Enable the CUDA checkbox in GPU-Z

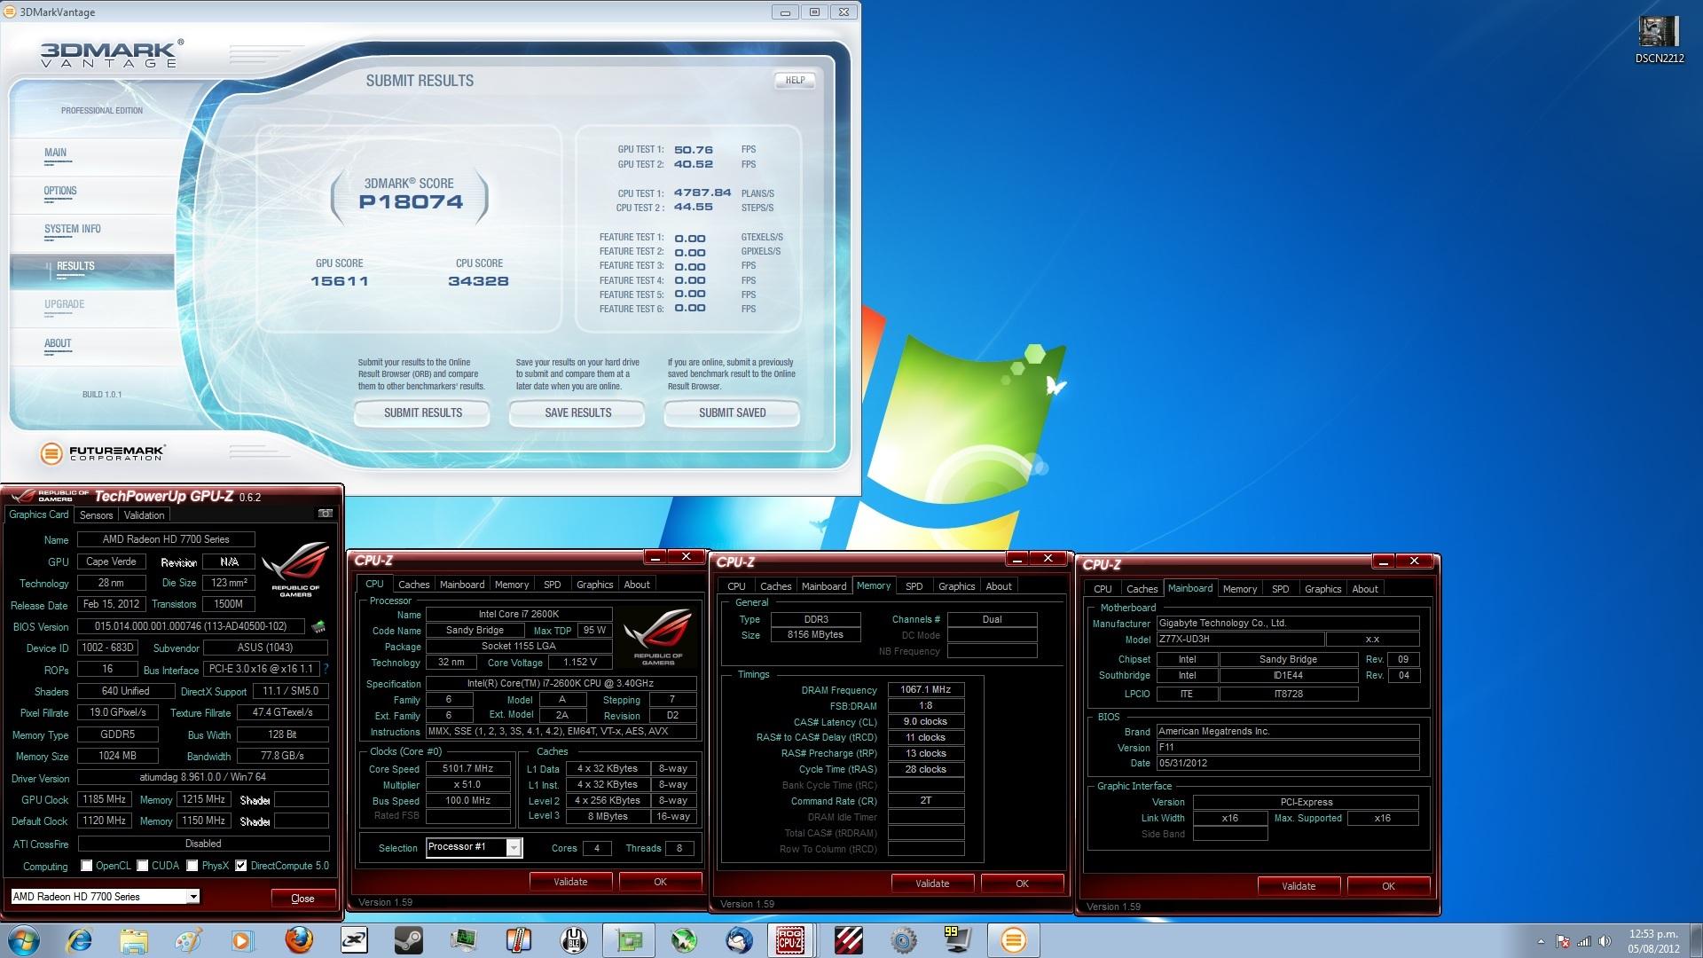click(142, 866)
